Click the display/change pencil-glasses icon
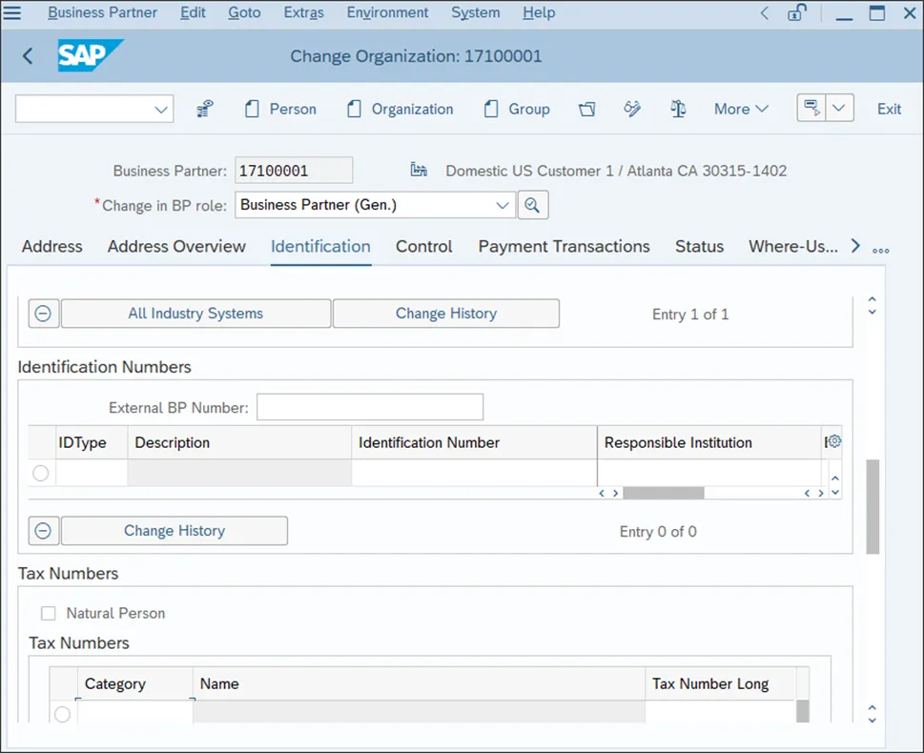The image size is (924, 753). tap(632, 109)
